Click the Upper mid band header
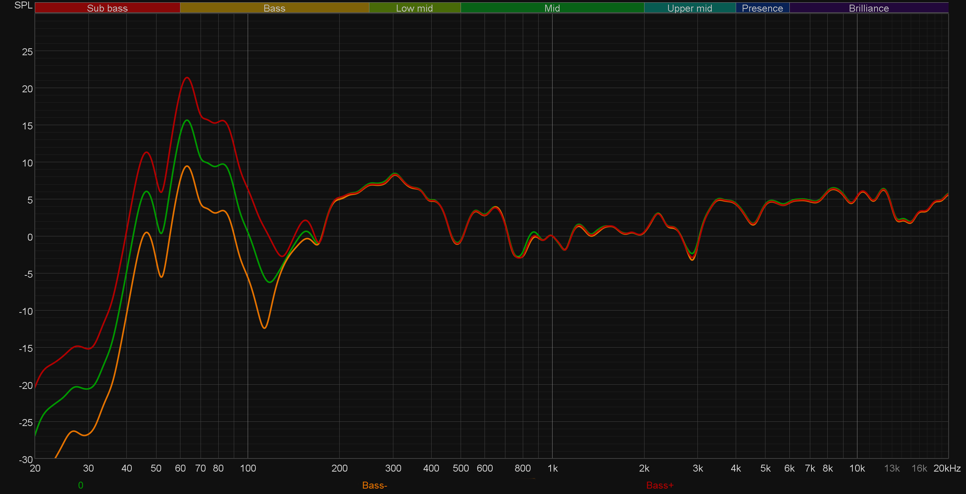This screenshot has width=966, height=494. coord(690,8)
